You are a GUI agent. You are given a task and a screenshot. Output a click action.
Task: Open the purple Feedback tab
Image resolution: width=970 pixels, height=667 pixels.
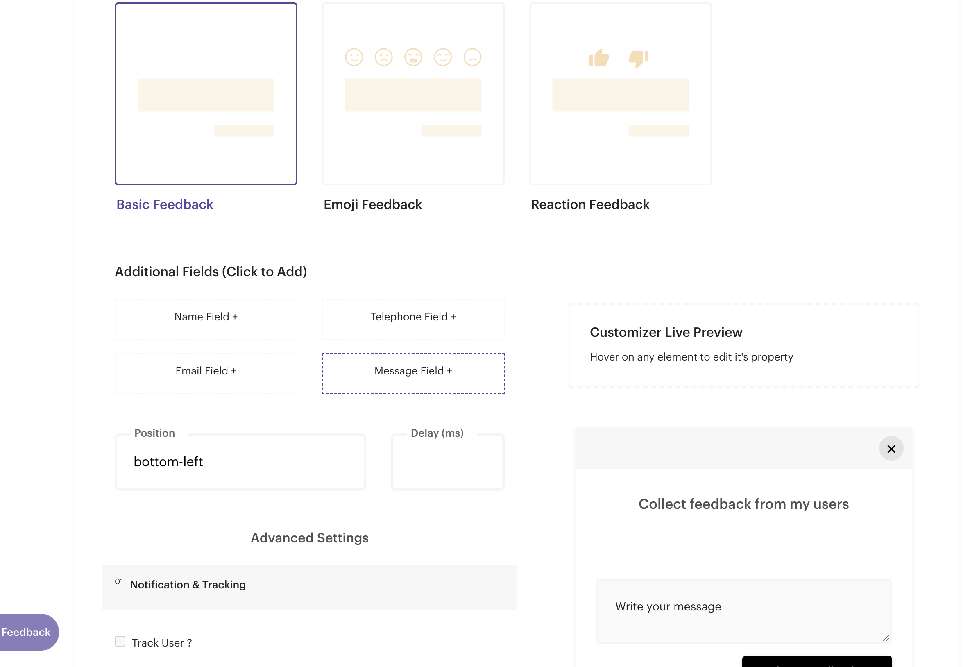pyautogui.click(x=27, y=632)
